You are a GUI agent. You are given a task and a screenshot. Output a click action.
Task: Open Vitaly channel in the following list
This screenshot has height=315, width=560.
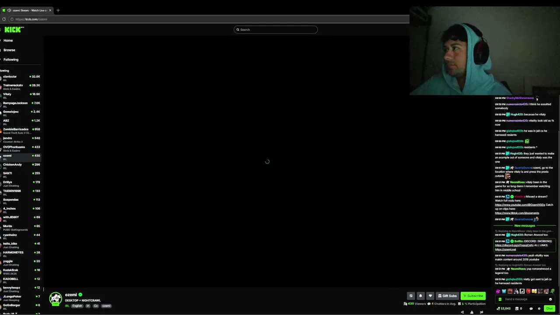tap(21, 95)
